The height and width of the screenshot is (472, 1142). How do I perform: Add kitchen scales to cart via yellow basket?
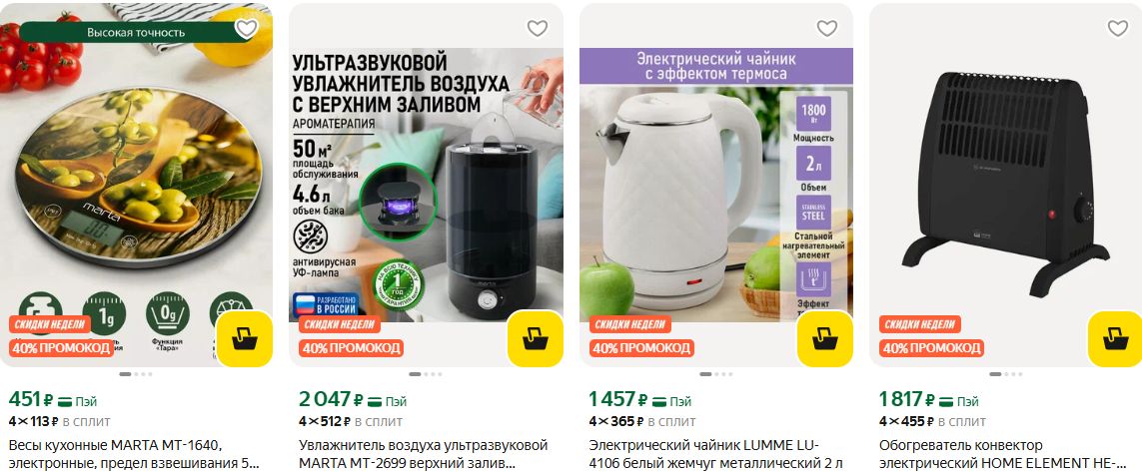click(244, 339)
